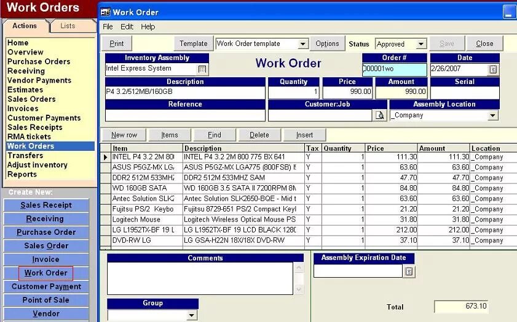The width and height of the screenshot is (517, 322).
Task: Switch to the Lists tab
Action: (x=68, y=26)
